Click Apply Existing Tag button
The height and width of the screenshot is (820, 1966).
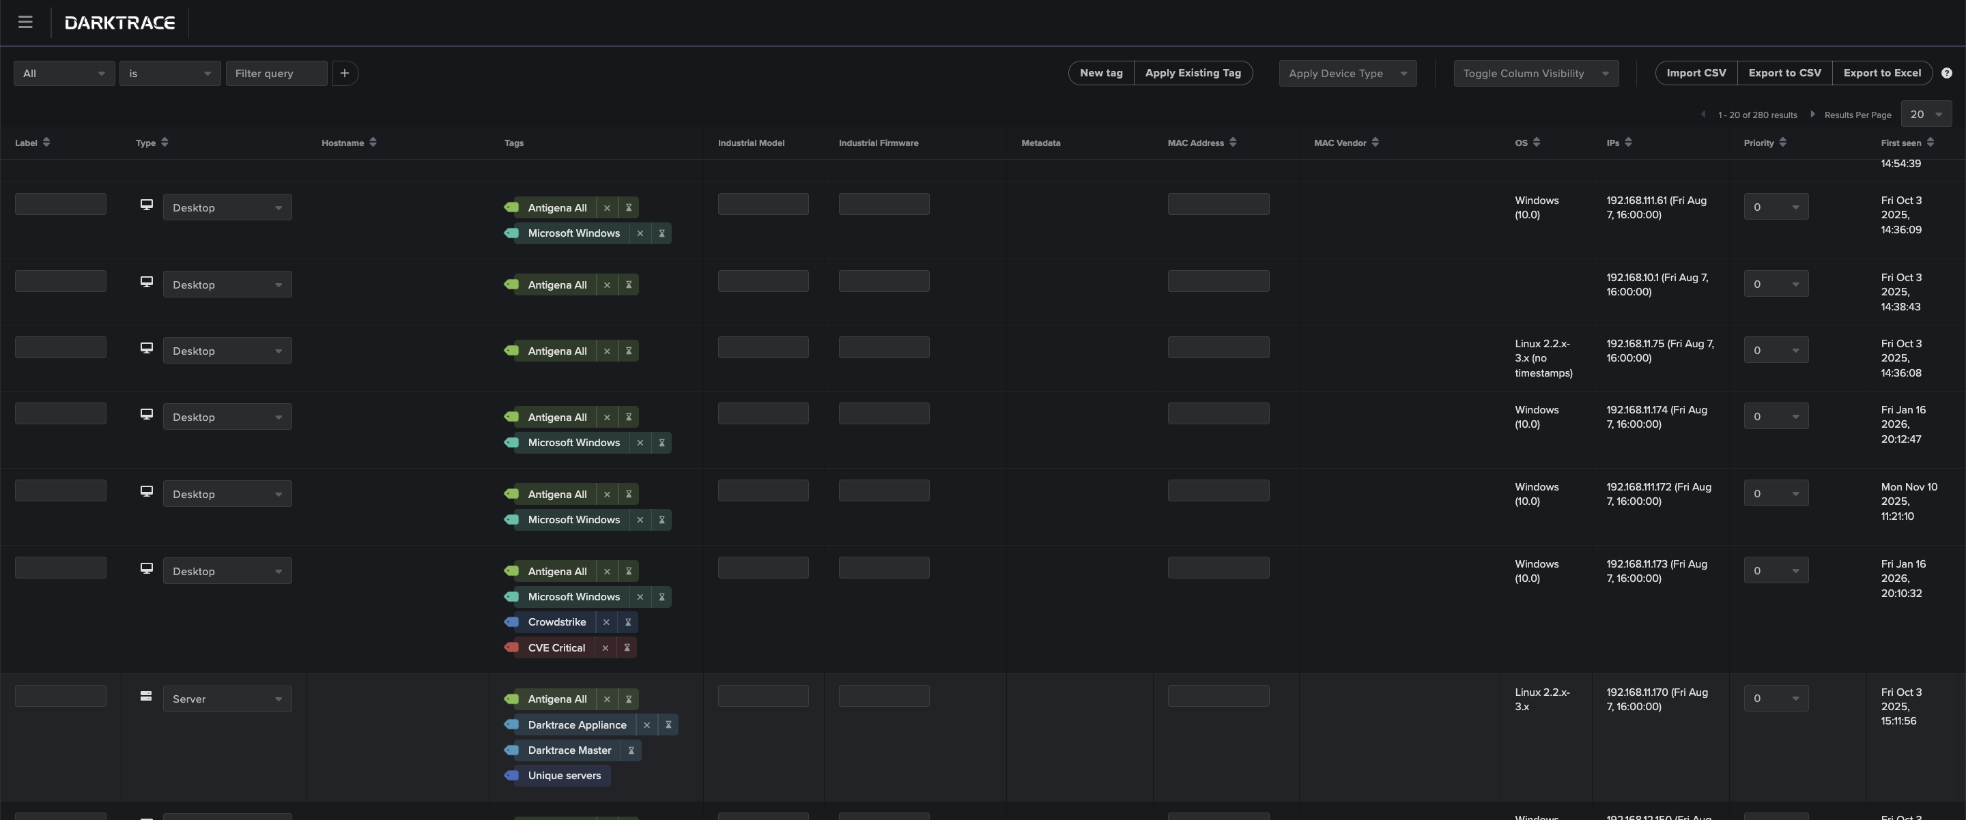coord(1194,73)
